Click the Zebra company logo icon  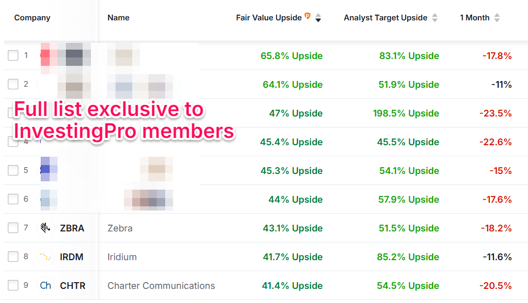(x=46, y=228)
